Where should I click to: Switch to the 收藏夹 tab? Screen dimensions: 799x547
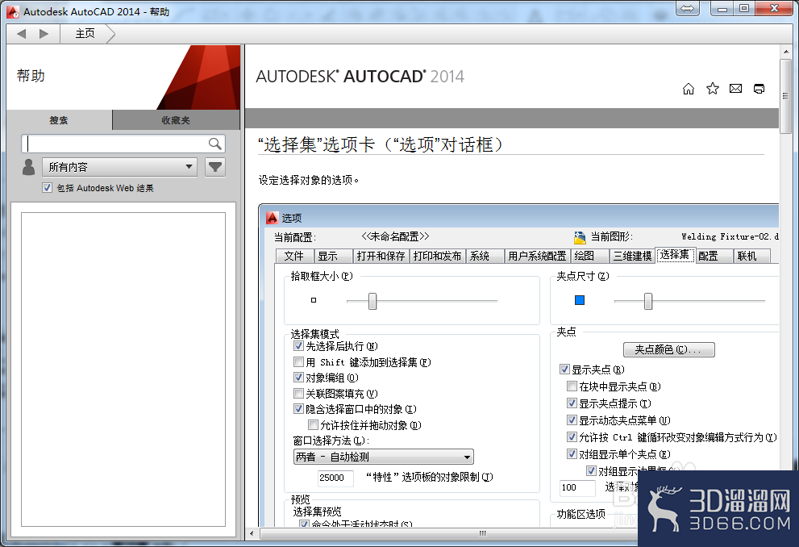coord(176,120)
